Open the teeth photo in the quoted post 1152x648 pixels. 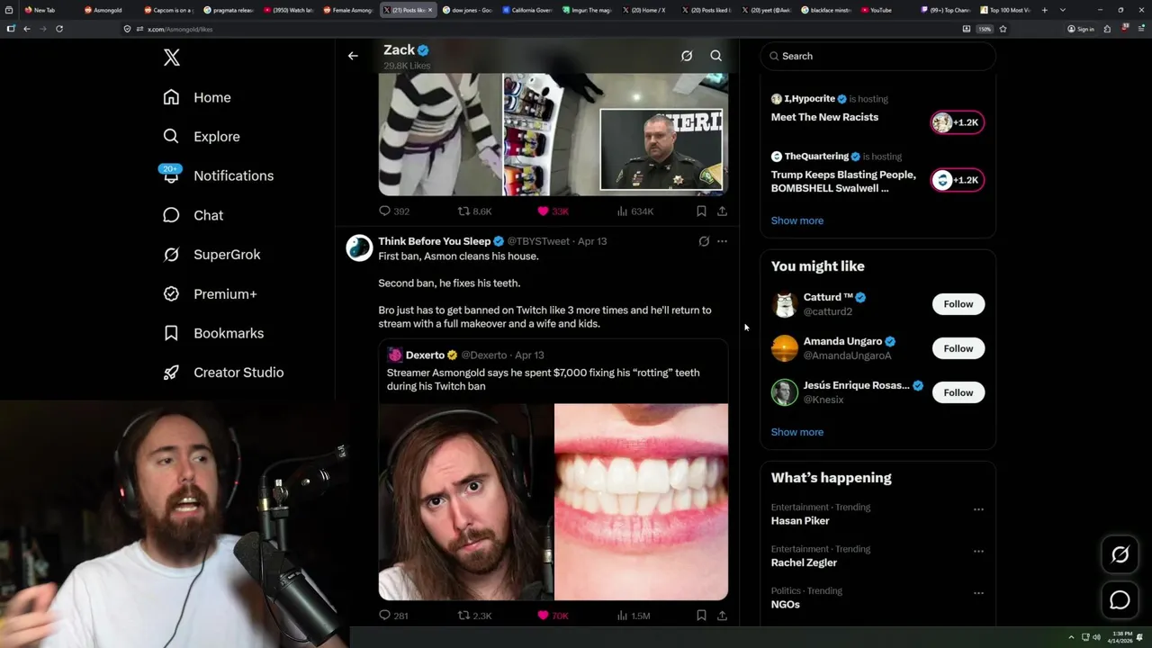pos(641,501)
